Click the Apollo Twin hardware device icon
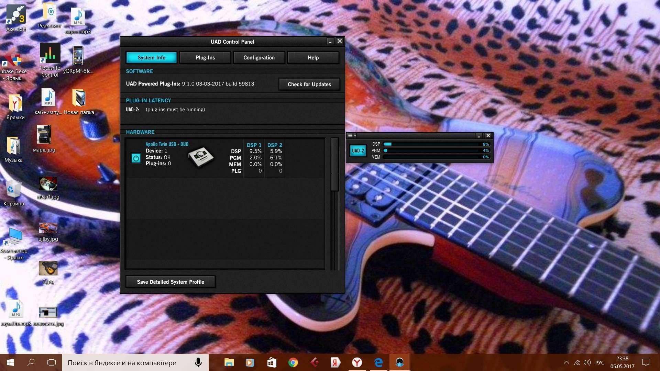 tap(201, 157)
